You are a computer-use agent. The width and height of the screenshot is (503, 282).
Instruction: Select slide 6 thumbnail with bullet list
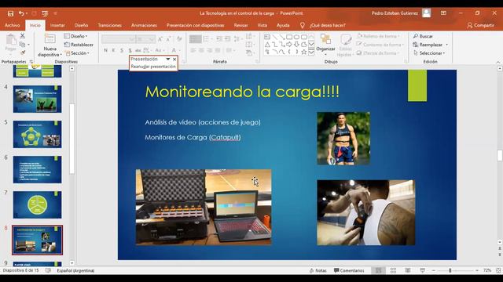coord(37,169)
